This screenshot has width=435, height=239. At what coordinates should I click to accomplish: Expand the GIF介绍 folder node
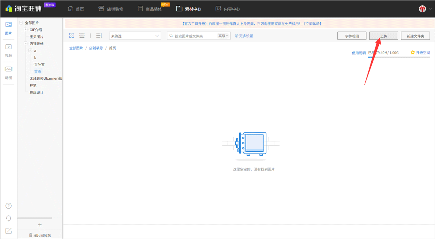point(25,30)
